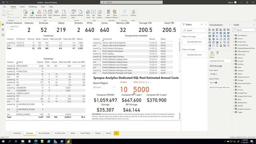The width and height of the screenshot is (256, 144).
Task: Switch to Model view in left sidebar
Action: [3, 35]
